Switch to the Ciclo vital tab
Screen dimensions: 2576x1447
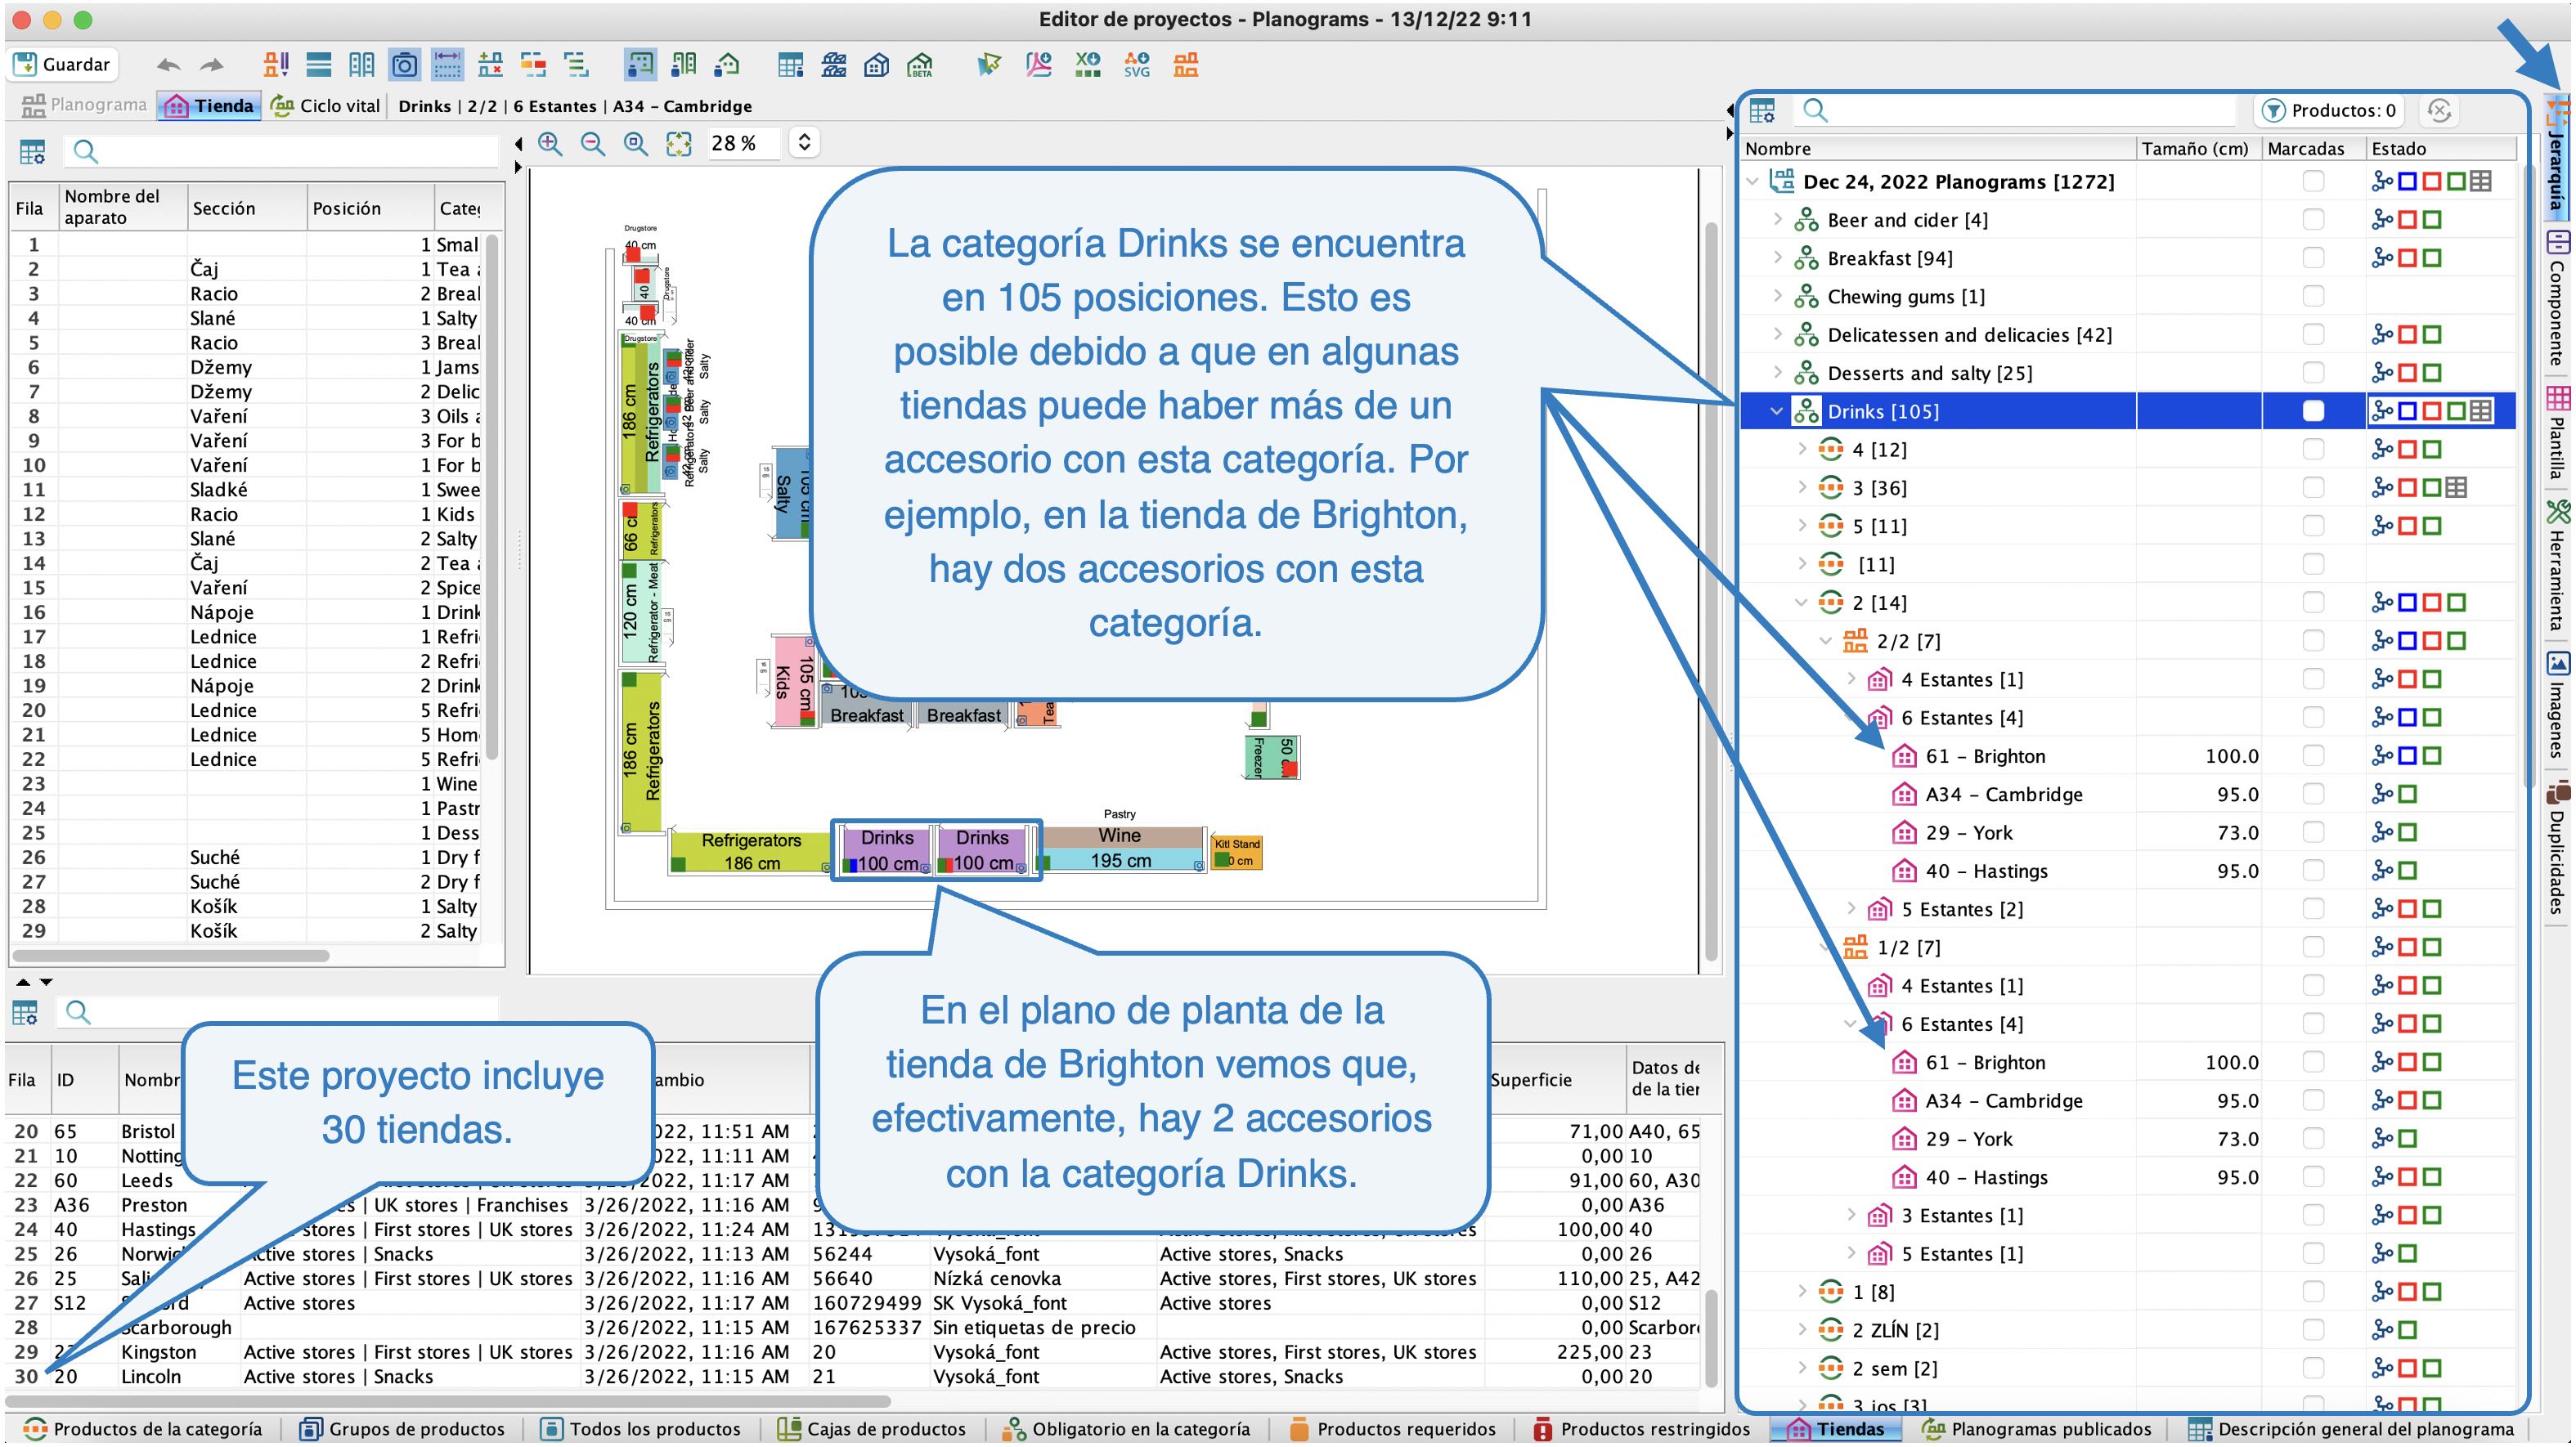click(327, 106)
